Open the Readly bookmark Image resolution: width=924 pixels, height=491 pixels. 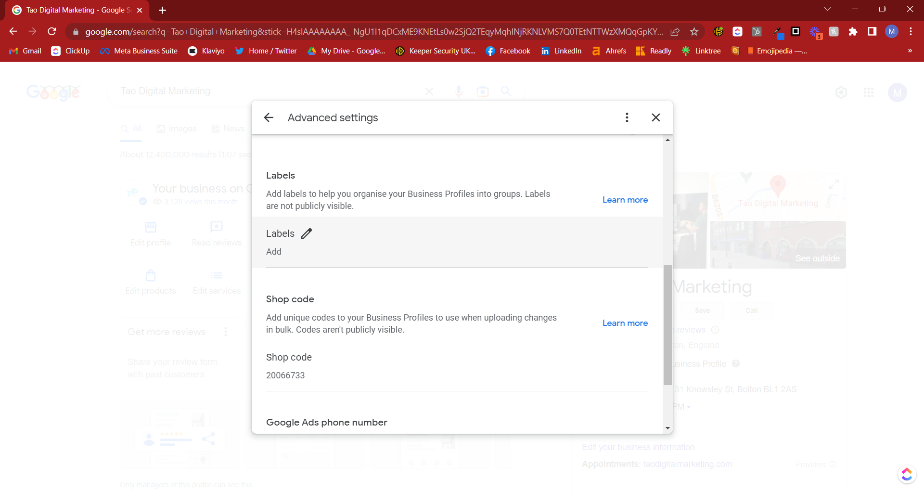(654, 51)
